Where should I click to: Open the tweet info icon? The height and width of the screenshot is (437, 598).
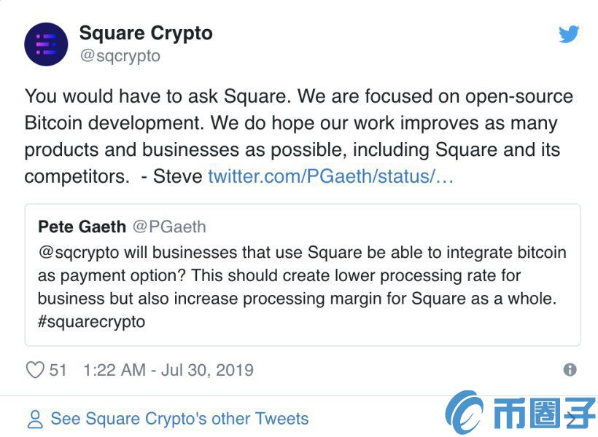coord(570,369)
